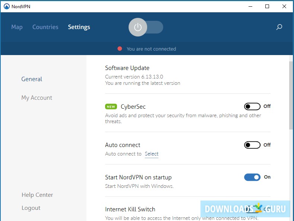
Task: Click the CyberSec heading text
Action: click(133, 106)
